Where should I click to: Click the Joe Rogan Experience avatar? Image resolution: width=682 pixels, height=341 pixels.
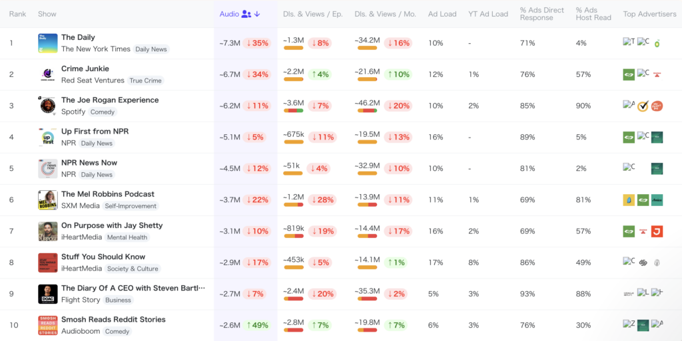click(48, 106)
